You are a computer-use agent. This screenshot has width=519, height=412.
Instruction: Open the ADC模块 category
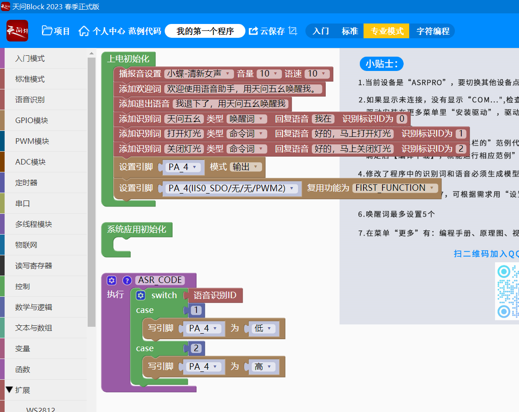46,162
